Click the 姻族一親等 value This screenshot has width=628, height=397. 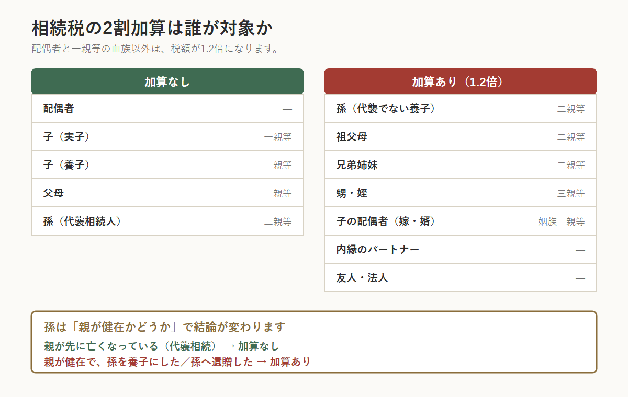pos(562,222)
